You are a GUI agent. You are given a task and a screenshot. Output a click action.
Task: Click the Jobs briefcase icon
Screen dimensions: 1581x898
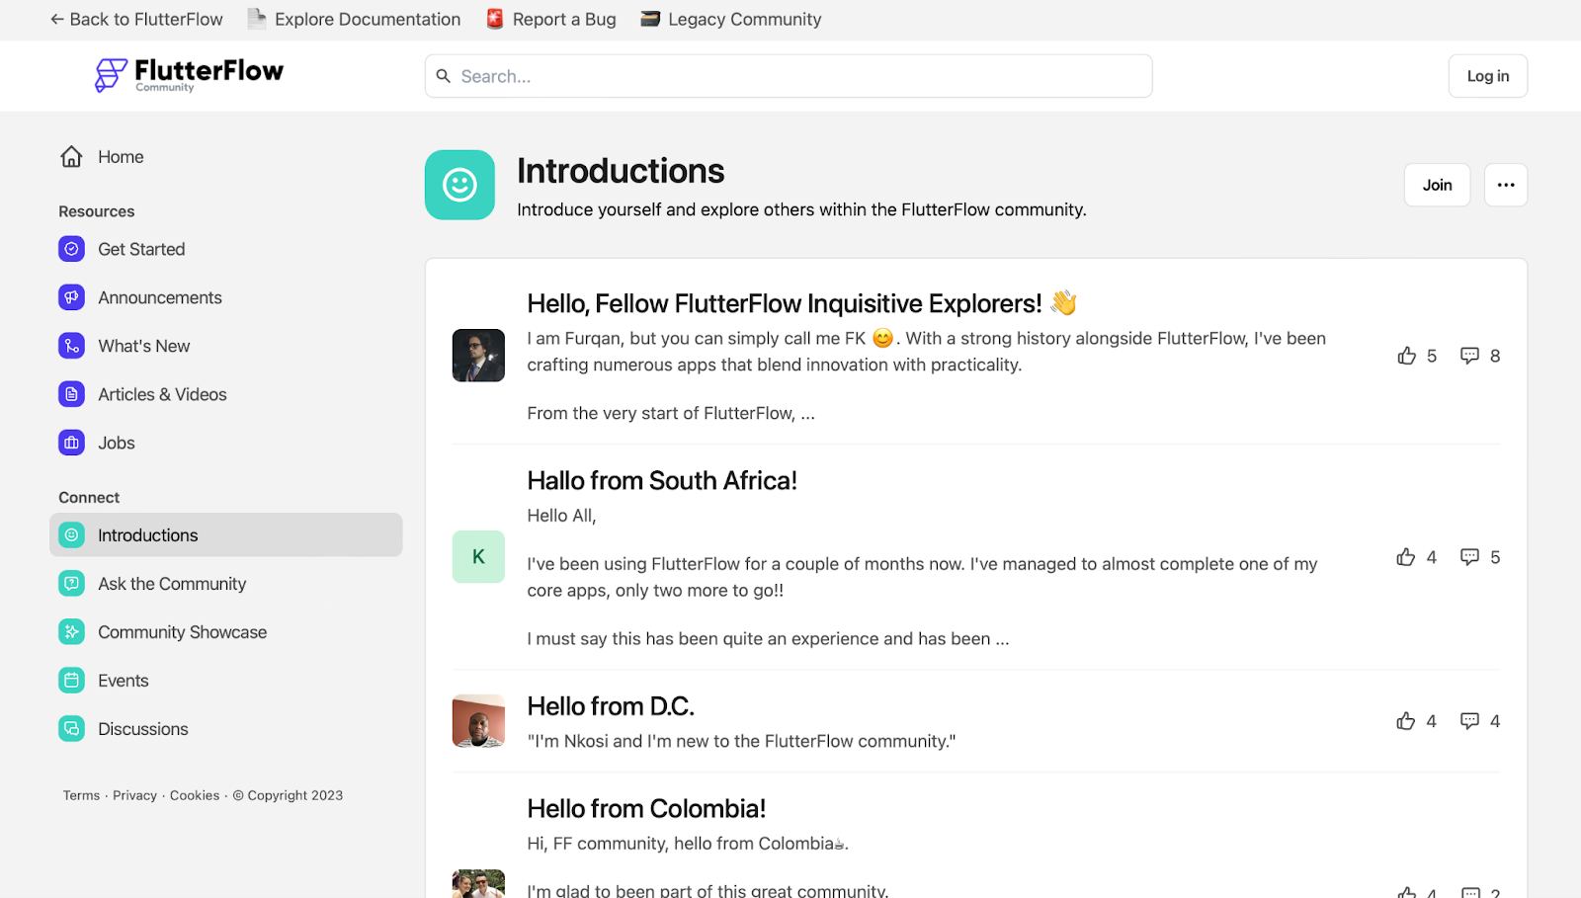pos(71,443)
